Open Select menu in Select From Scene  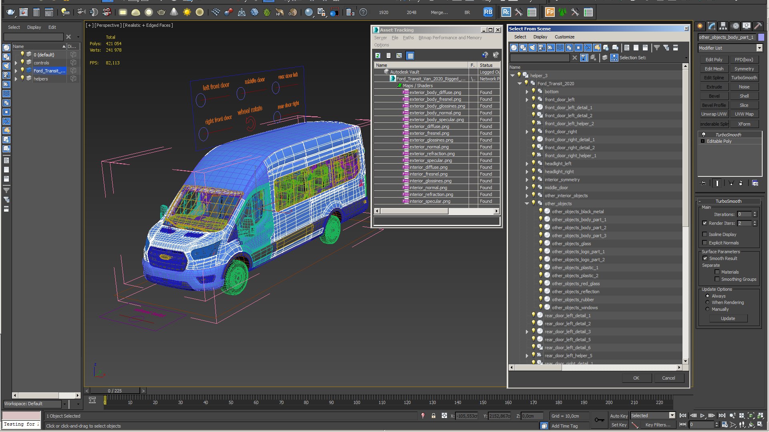click(520, 37)
